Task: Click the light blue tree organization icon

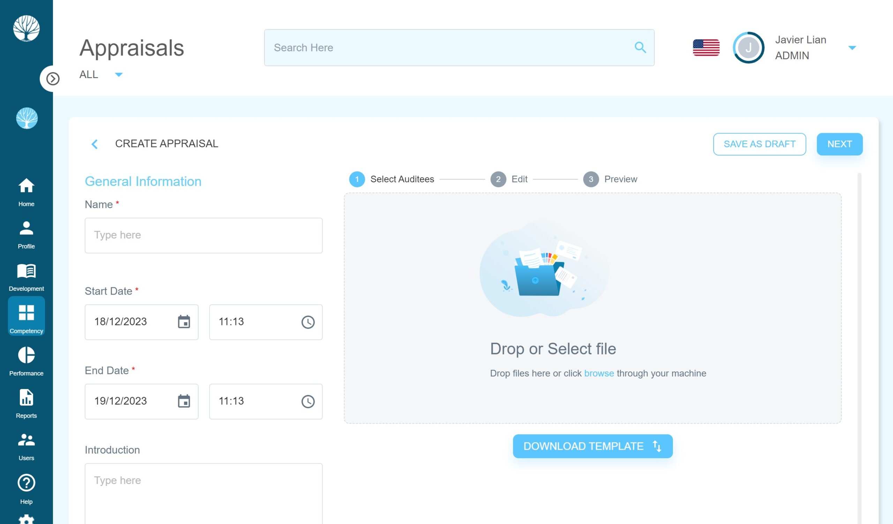Action: coord(27,118)
